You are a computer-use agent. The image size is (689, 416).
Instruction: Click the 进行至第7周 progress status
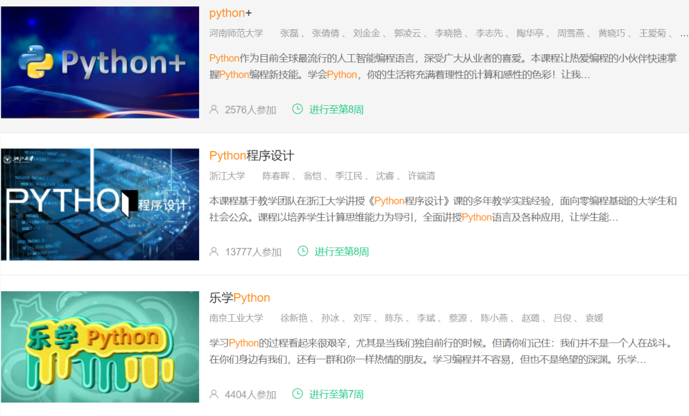tap(336, 394)
